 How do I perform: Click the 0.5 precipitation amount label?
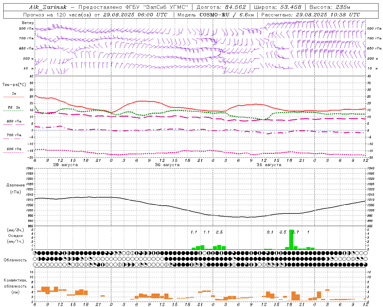click(283, 232)
